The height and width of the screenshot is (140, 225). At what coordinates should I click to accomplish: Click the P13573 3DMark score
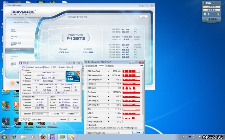pos(76,38)
